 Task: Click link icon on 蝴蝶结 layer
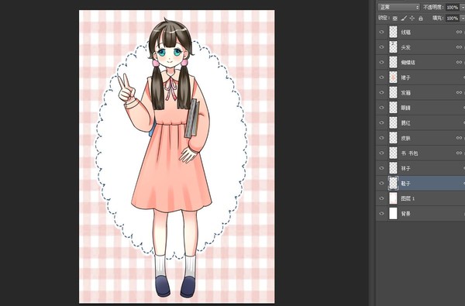coord(459,62)
